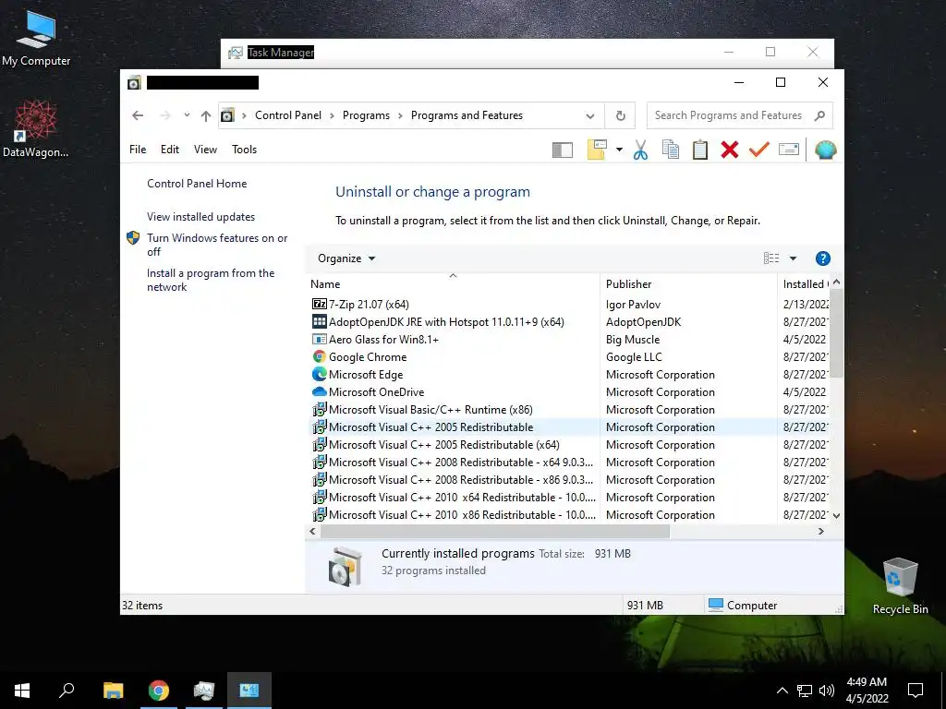Open the File menu
The width and height of the screenshot is (946, 709).
138,150
